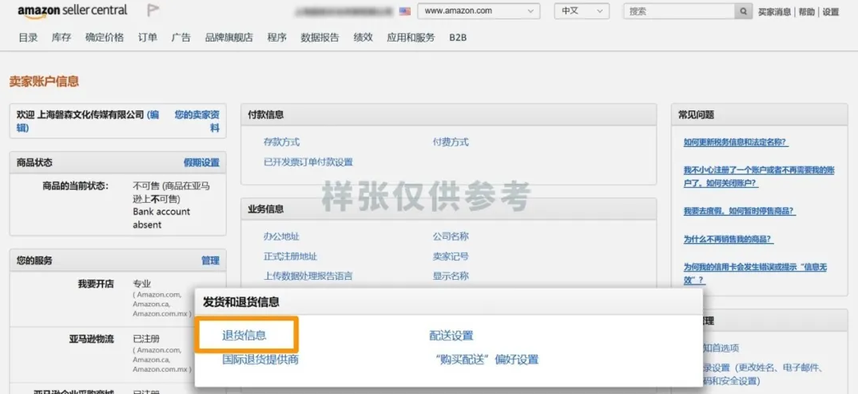The height and width of the screenshot is (394, 858).
Task: Click the 亚马逊物流 service row label
Action: click(91, 339)
